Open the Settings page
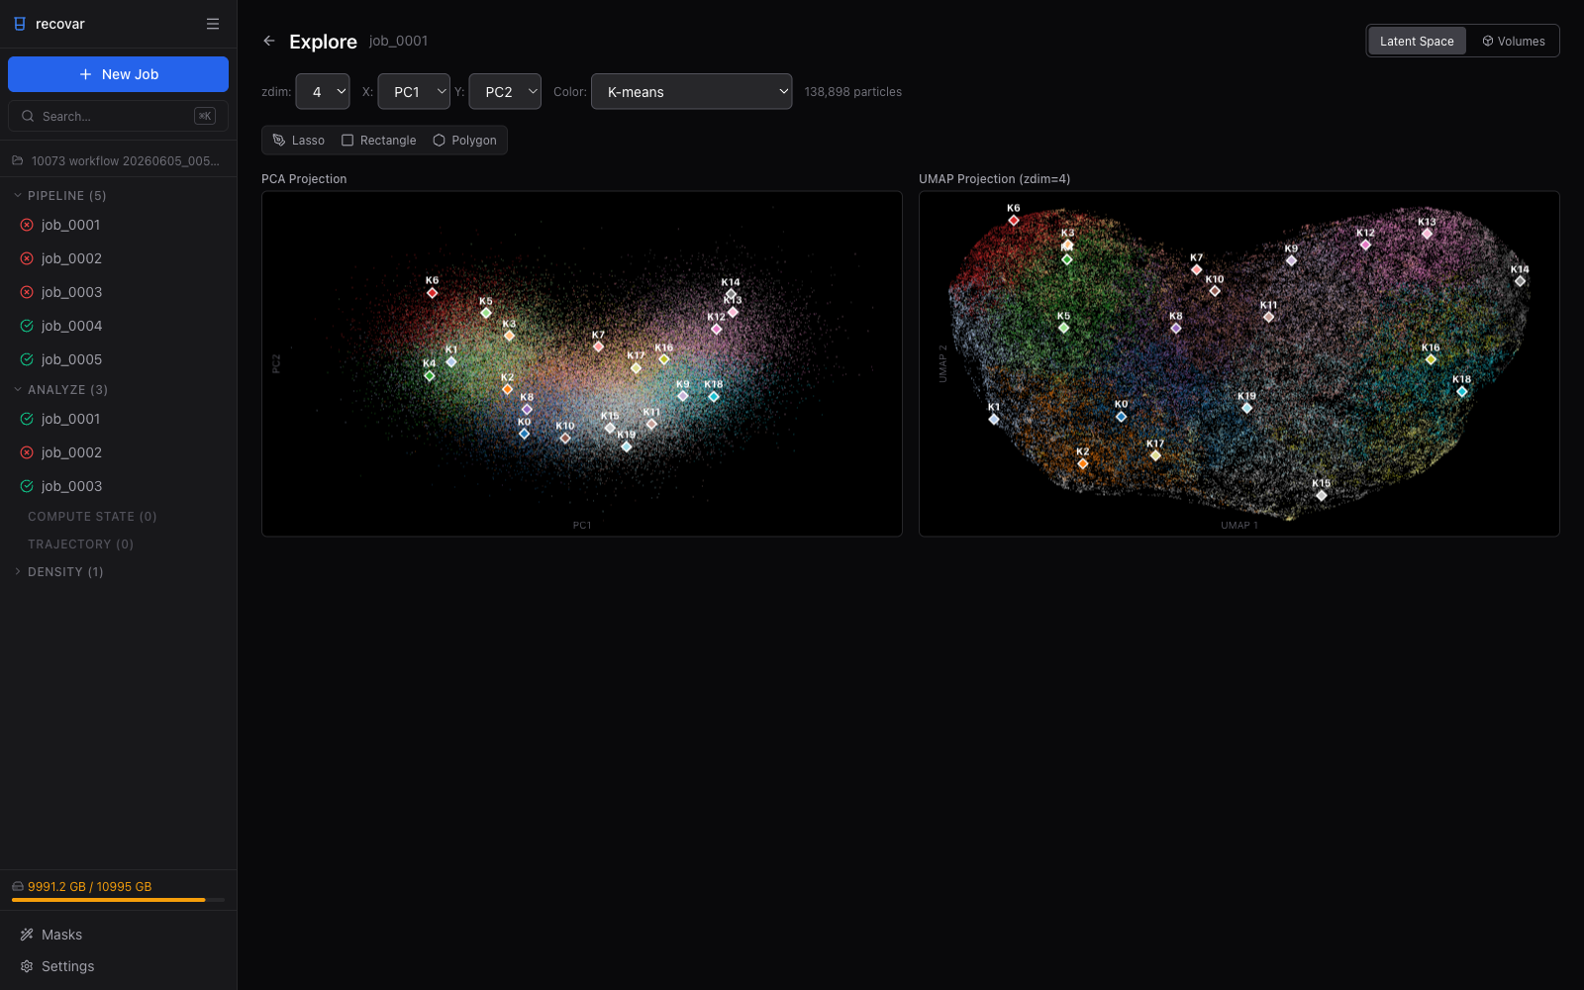Viewport: 1584px width, 990px height. [118, 966]
